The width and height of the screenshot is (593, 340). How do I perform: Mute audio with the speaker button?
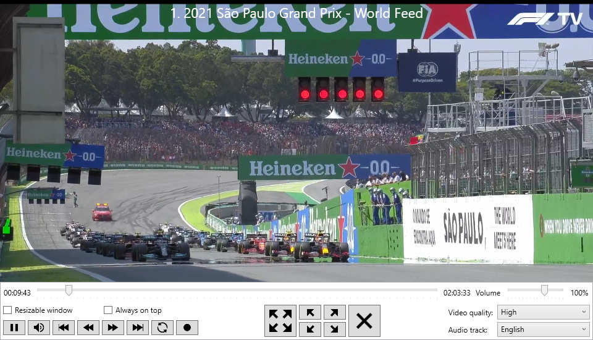coord(38,328)
